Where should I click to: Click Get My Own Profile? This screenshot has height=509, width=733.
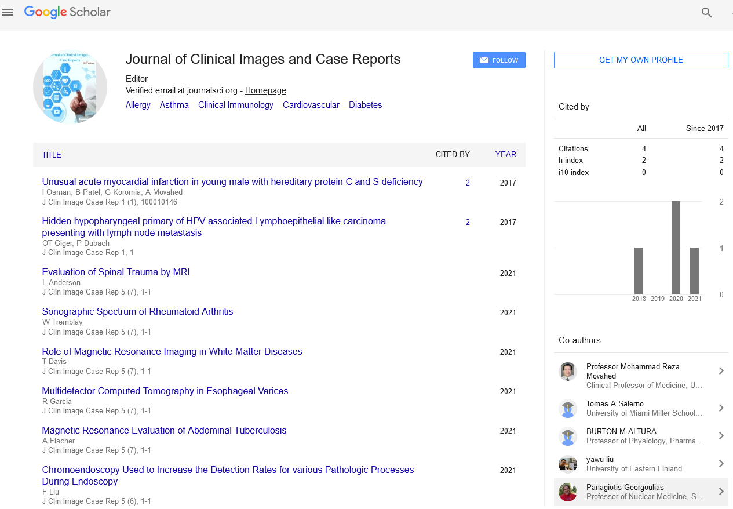(641, 60)
